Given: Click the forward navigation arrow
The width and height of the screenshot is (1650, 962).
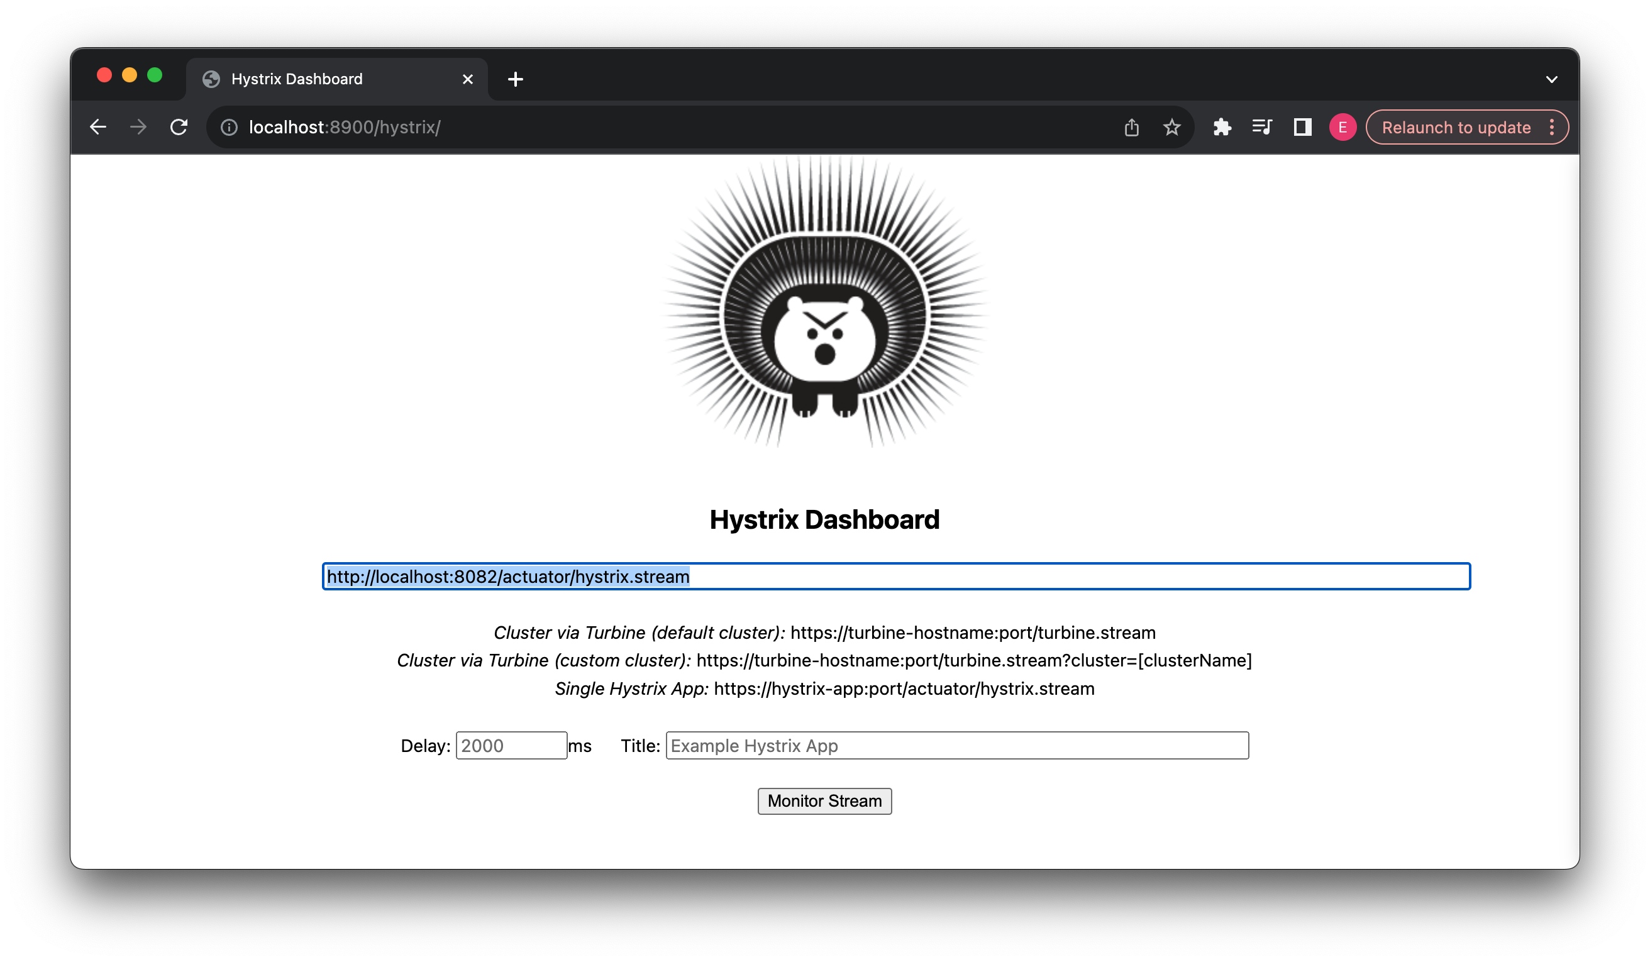Looking at the screenshot, I should 138,127.
